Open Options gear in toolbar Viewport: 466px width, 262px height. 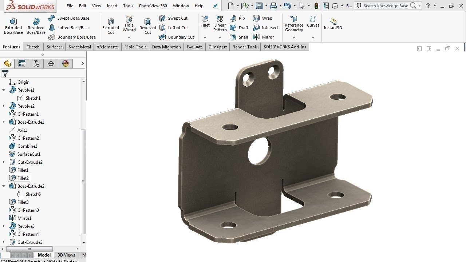pyautogui.click(x=335, y=6)
